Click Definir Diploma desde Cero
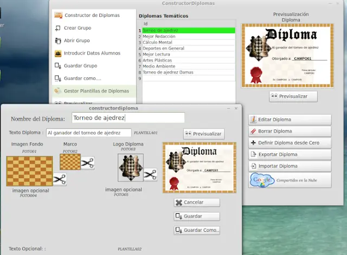Image resolution: width=347 pixels, height=255 pixels. (290, 143)
